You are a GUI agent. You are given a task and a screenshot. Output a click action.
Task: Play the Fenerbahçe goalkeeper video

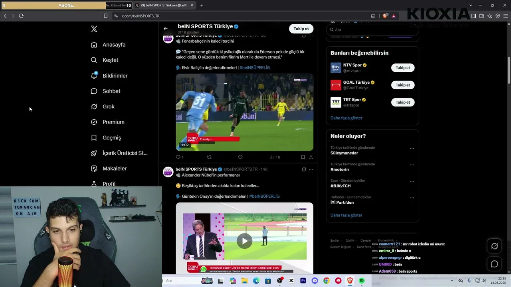click(x=244, y=112)
